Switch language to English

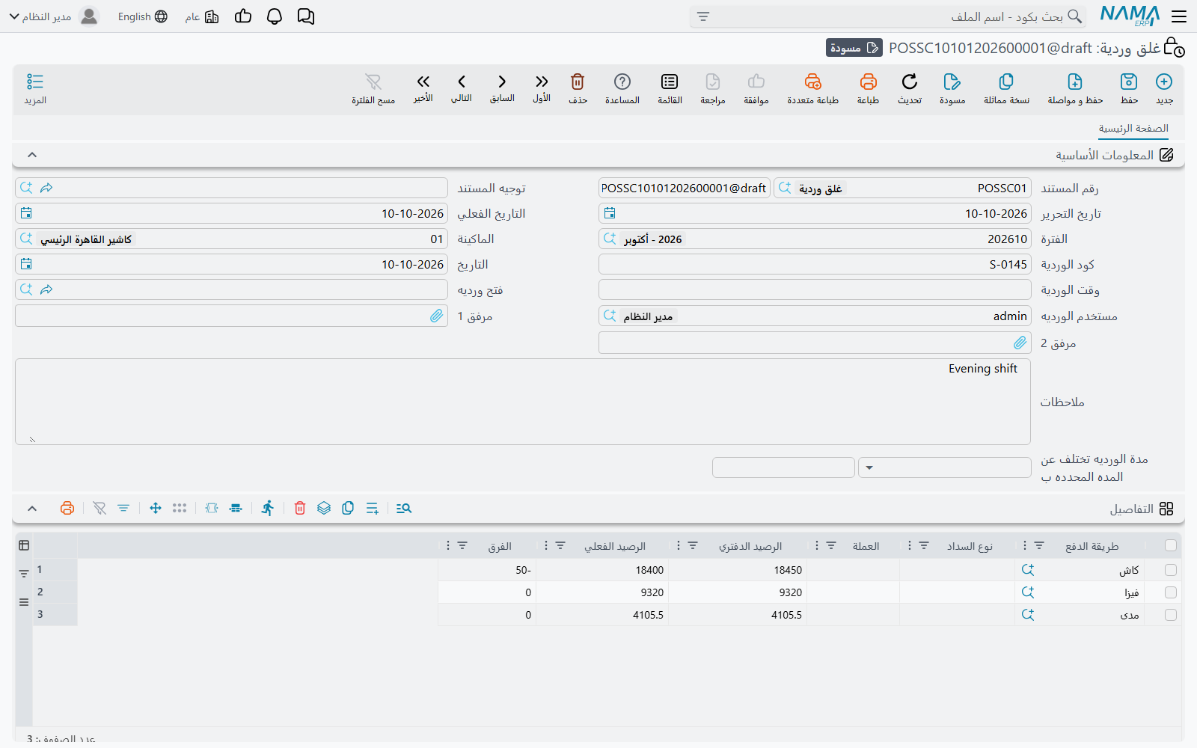pos(143,16)
